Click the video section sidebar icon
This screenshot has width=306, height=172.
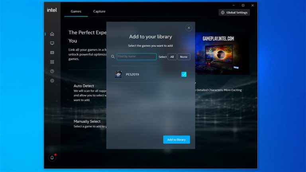pyautogui.click(x=52, y=53)
